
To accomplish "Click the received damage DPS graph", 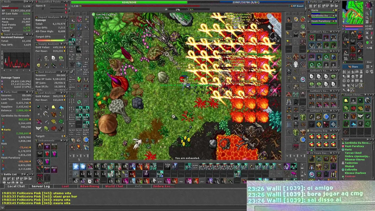I will (x=17, y=61).
